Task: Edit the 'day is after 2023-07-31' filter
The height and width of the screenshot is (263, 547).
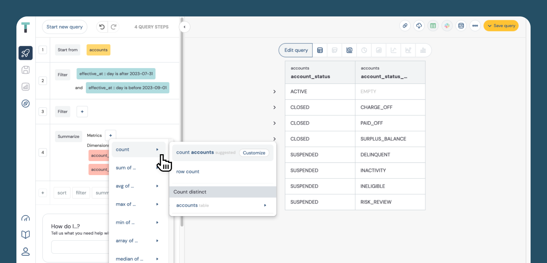Action: pyautogui.click(x=116, y=74)
